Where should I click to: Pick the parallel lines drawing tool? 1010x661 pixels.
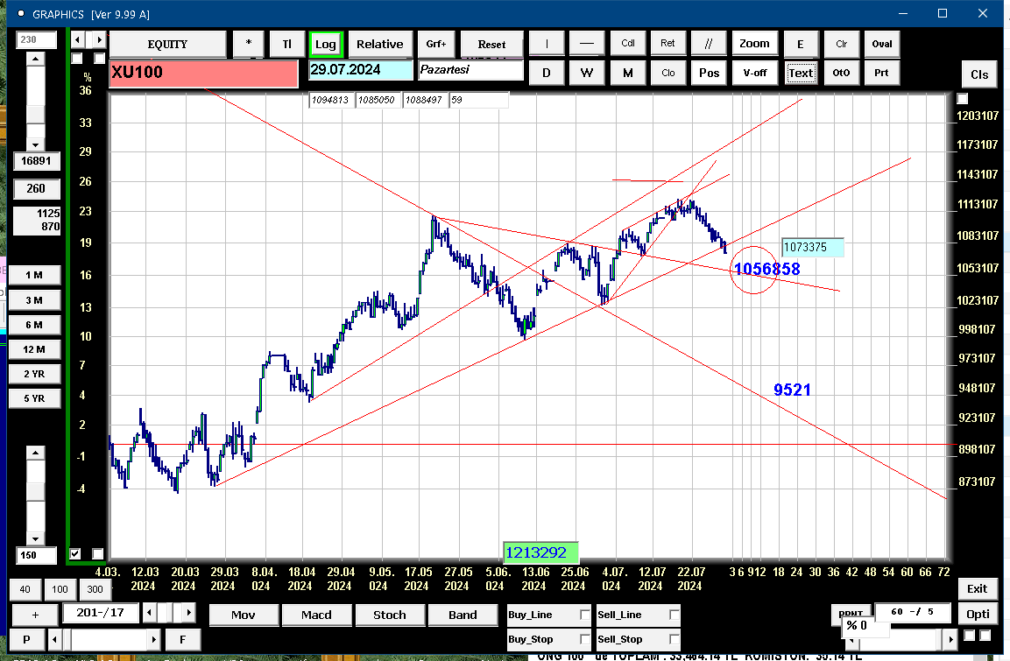coord(708,44)
